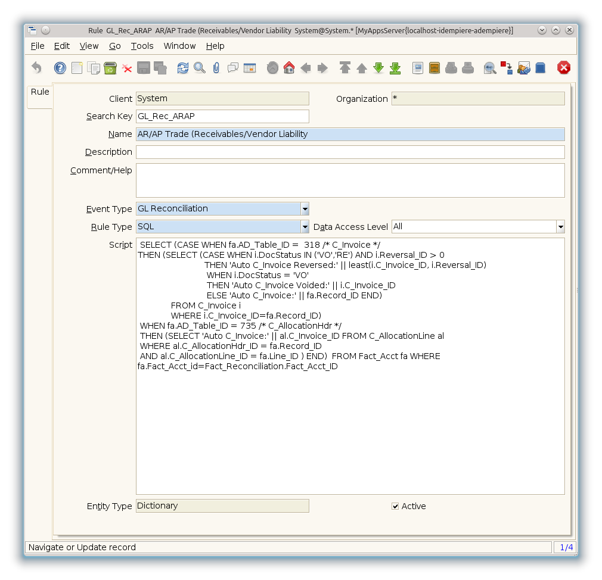Uncheck the Active checkbox

(x=395, y=506)
